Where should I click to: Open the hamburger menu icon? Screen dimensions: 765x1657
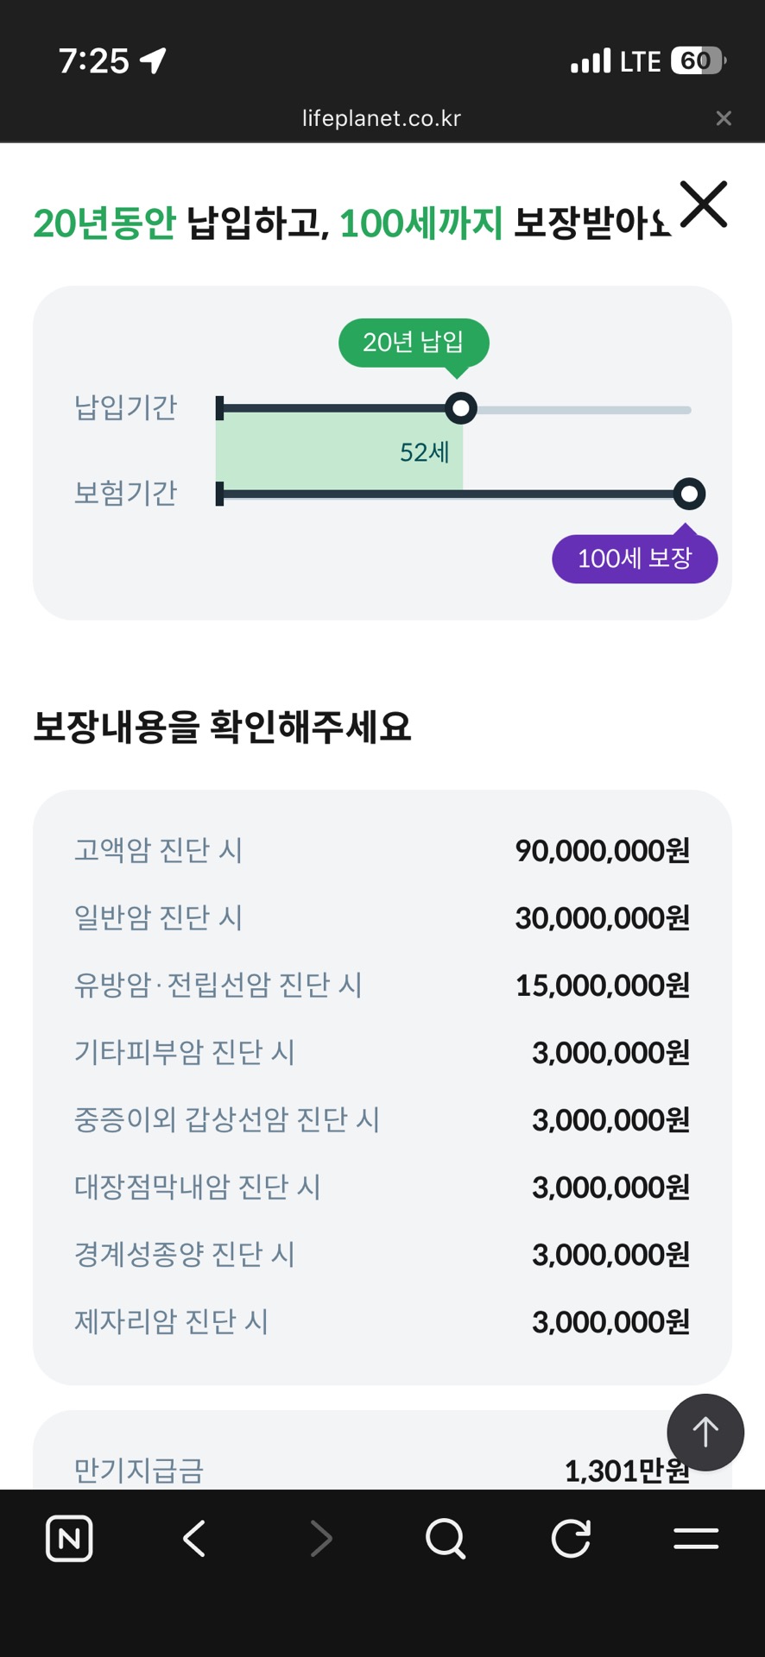click(696, 1538)
